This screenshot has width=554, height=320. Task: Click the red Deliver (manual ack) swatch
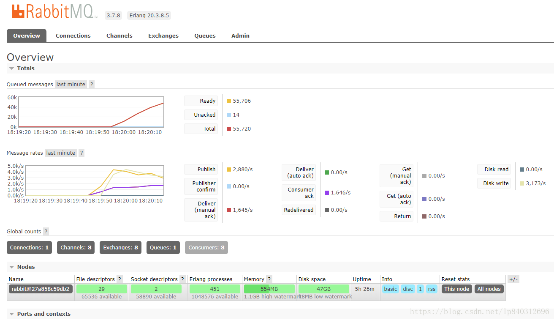[229, 210]
